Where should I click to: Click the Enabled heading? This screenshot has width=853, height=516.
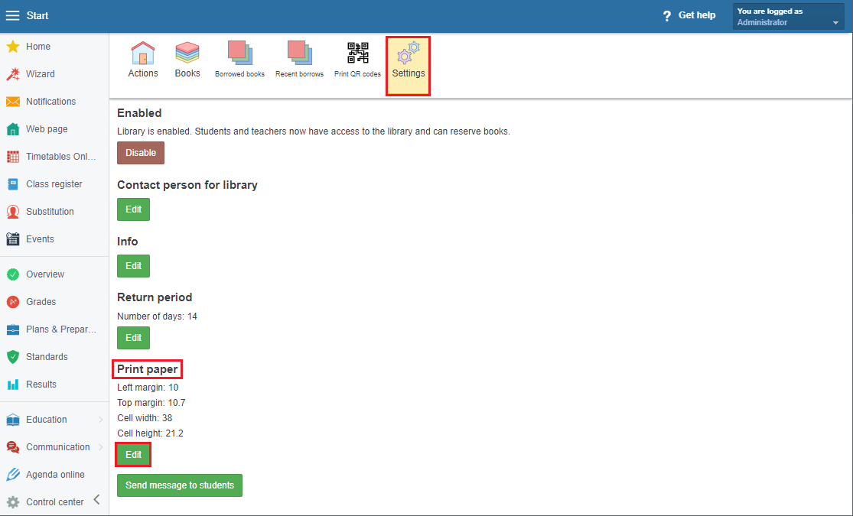[139, 113]
